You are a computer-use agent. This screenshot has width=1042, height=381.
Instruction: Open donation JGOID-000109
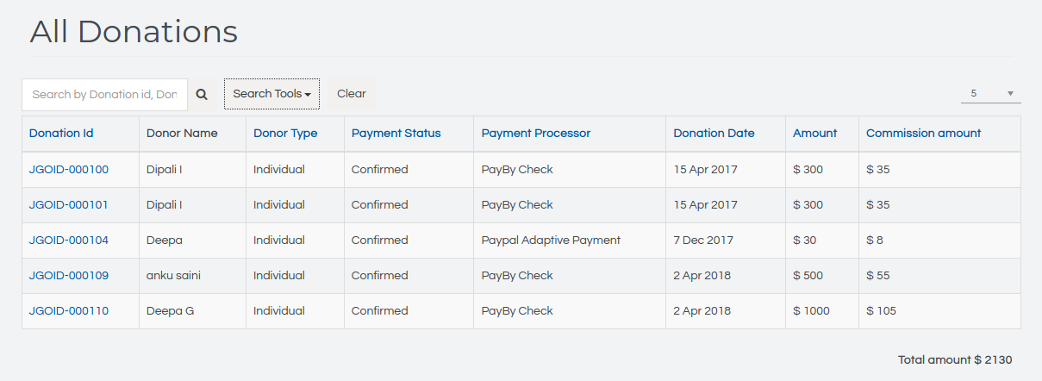(x=69, y=276)
